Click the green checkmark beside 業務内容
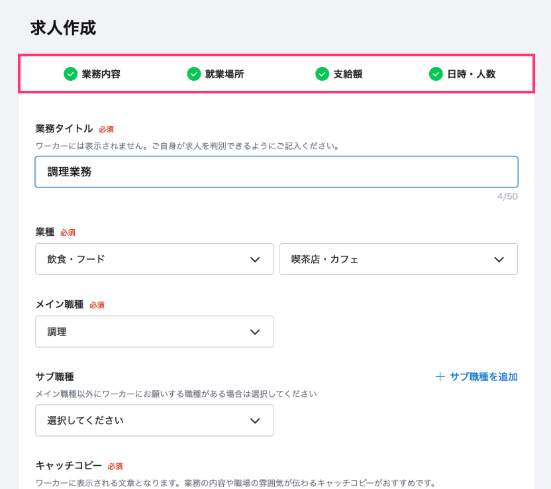The height and width of the screenshot is (489, 551). point(71,74)
